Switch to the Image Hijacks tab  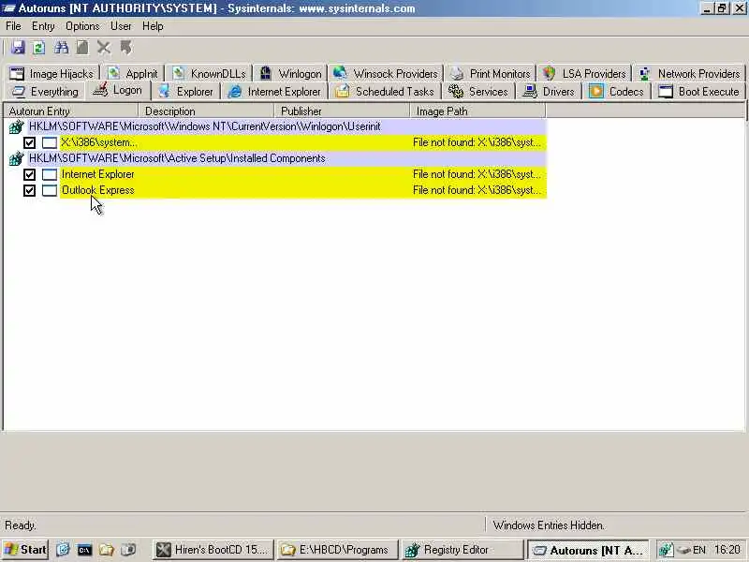click(x=51, y=74)
